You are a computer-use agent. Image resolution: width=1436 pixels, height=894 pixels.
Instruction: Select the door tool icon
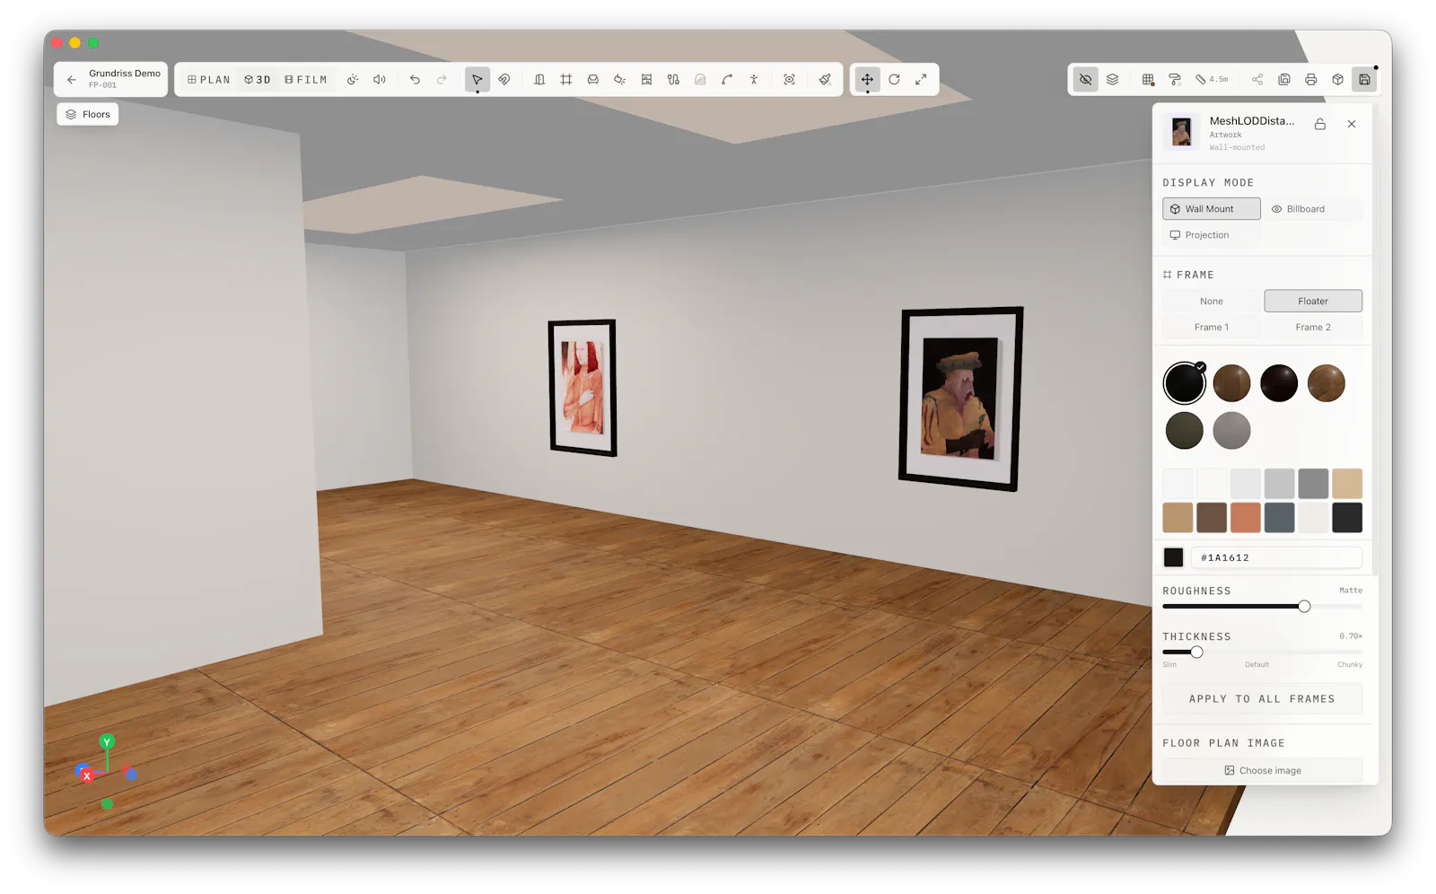coord(539,80)
